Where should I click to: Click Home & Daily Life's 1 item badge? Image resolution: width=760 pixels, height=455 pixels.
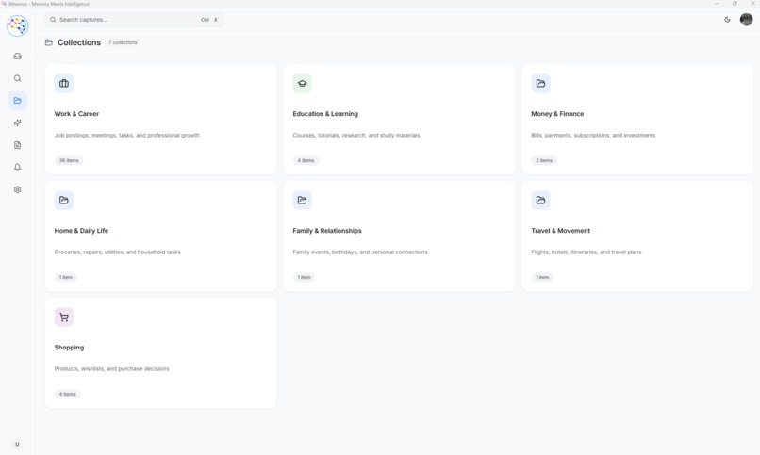pos(65,277)
